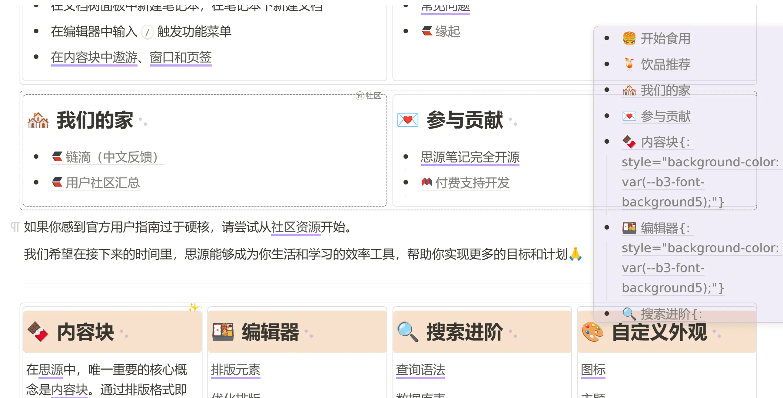Open the 链滴（中文反馈）link
Viewport: 783px width, 398px height.
tap(111, 157)
